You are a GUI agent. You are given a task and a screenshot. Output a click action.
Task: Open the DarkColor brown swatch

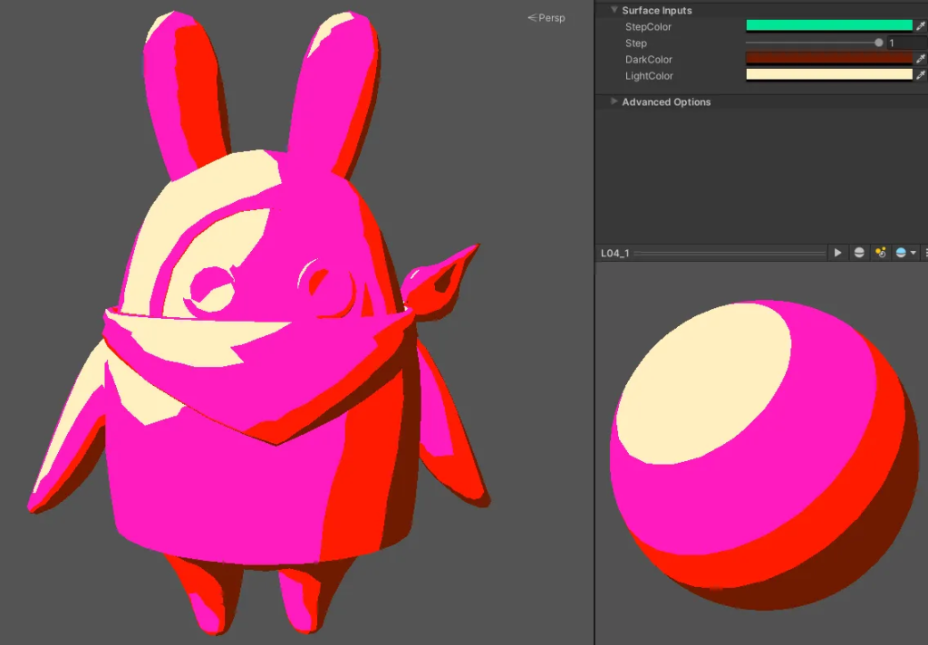coord(828,59)
